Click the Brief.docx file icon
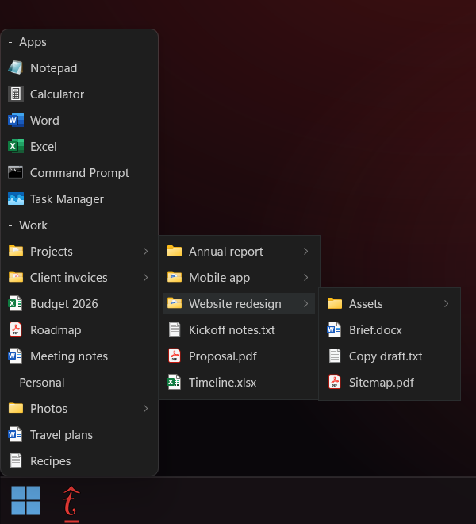Image resolution: width=476 pixels, height=524 pixels. 335,329
